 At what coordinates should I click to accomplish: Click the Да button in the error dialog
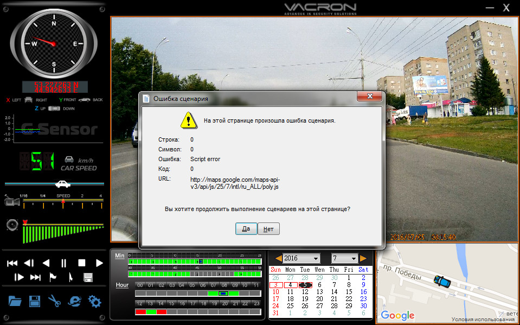(246, 229)
